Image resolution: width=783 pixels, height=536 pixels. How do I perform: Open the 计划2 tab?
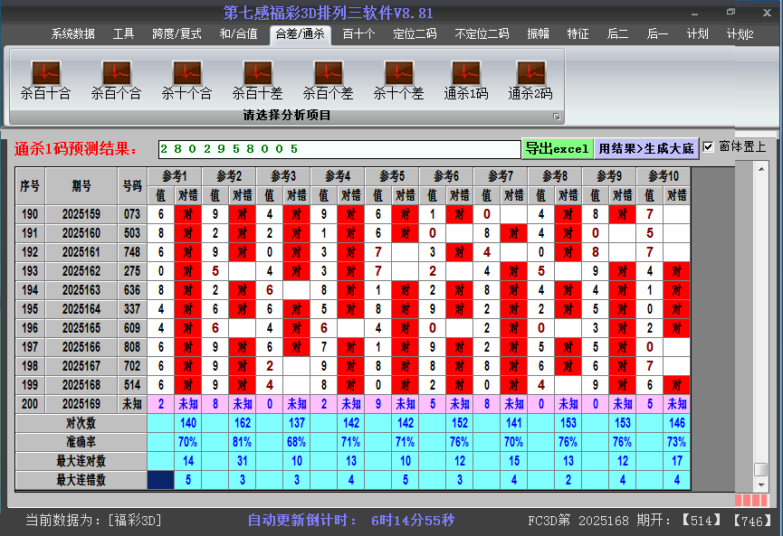tap(740, 34)
